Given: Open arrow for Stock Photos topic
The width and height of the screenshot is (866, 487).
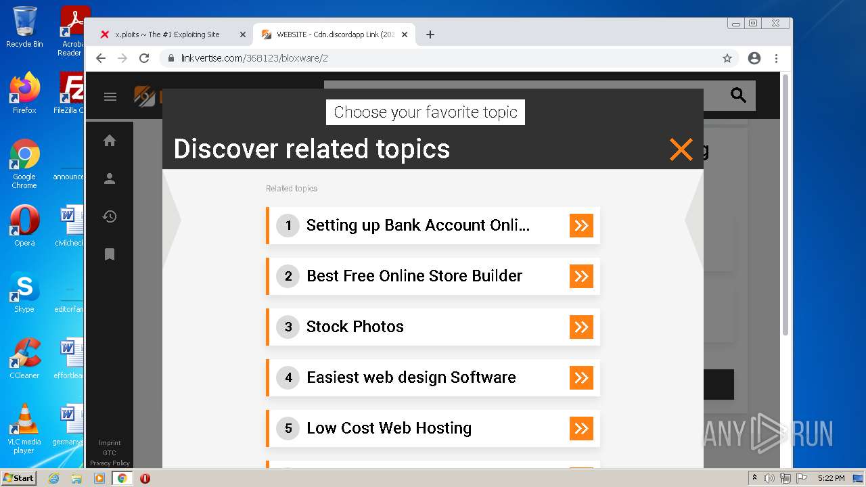Looking at the screenshot, I should pos(581,327).
